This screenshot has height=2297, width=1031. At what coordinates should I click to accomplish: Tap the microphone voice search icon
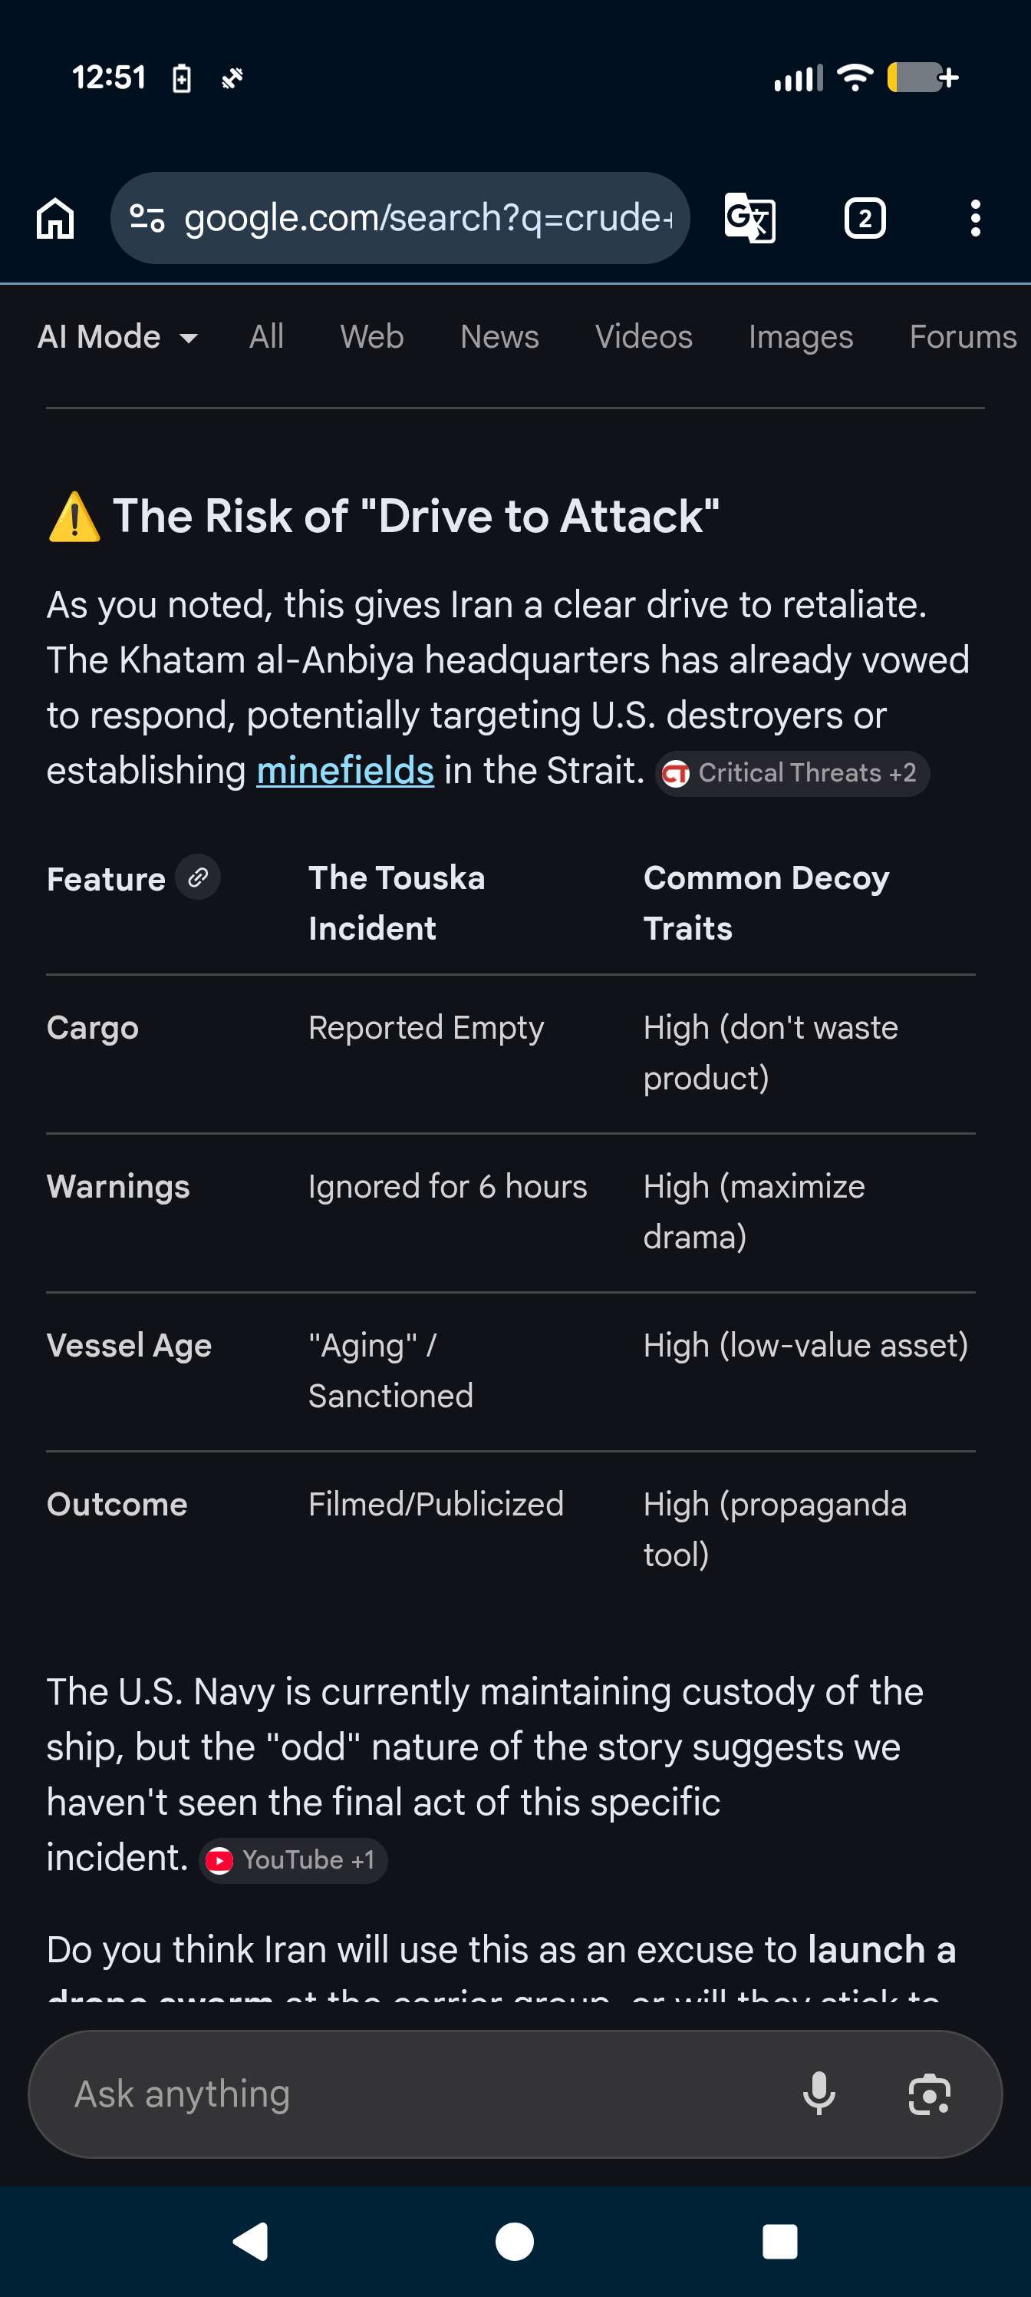819,2094
